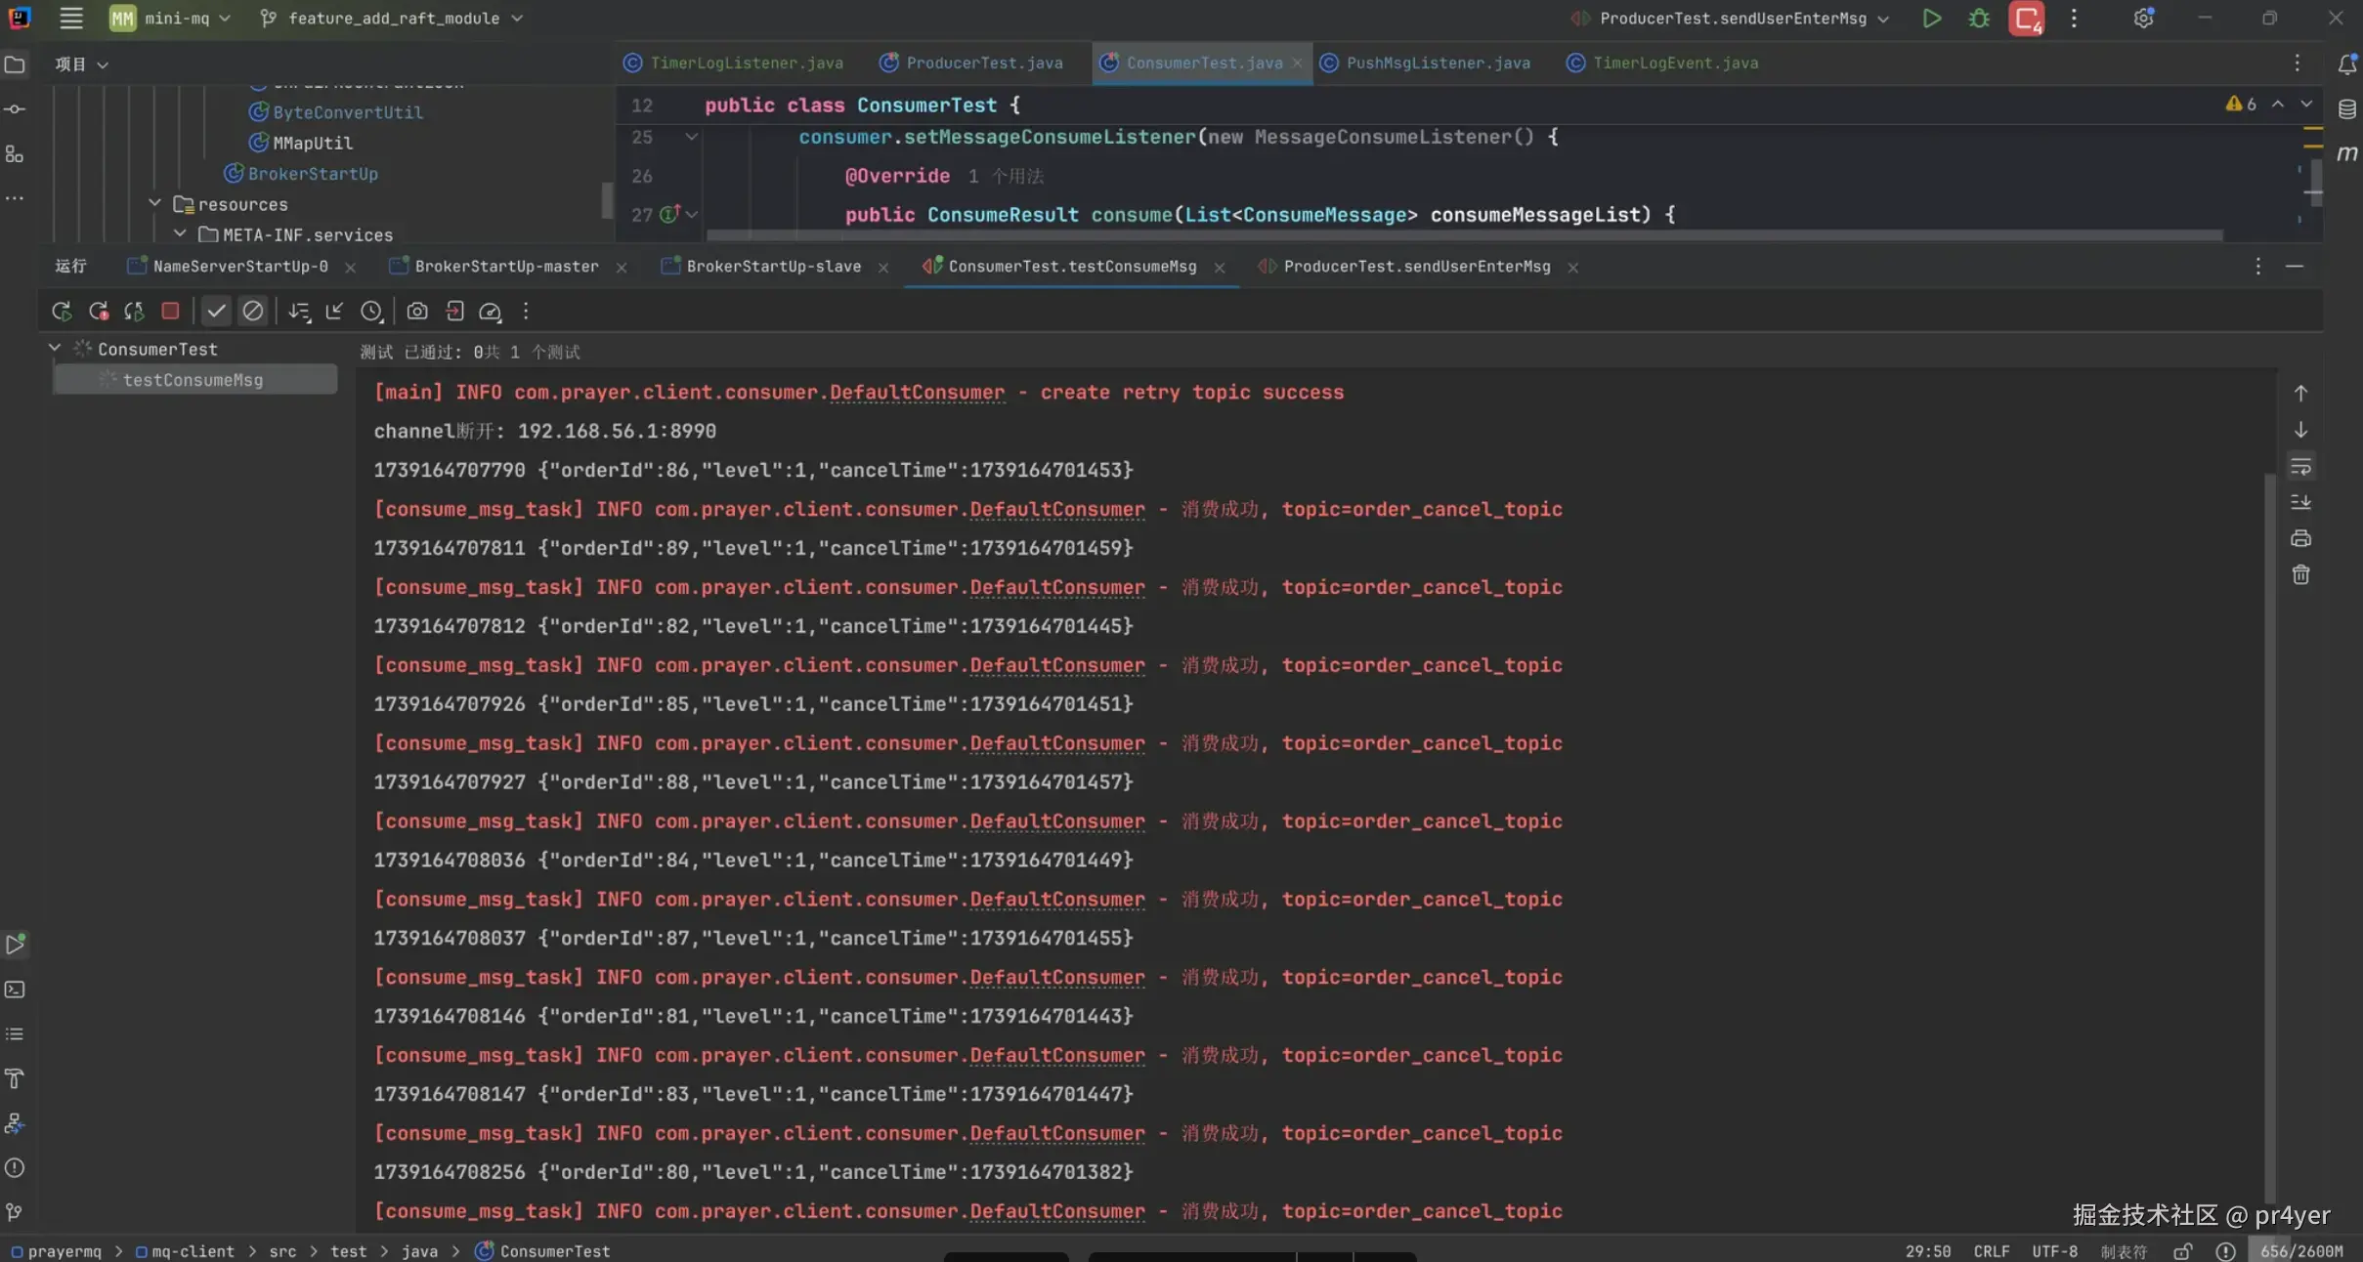Switch to TimerLogEvent.java editor tab
2363x1262 pixels.
[1663, 63]
